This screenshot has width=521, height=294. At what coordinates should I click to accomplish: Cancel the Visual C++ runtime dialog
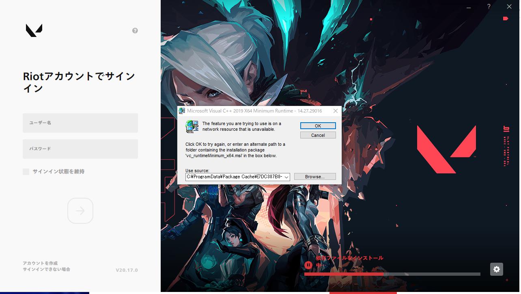(318, 135)
